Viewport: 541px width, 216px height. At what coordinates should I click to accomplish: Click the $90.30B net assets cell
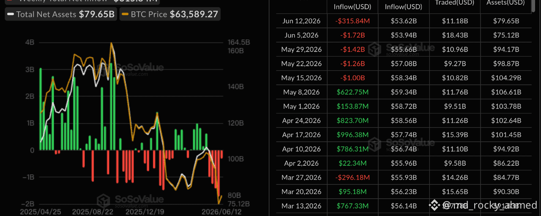[x=506, y=192]
